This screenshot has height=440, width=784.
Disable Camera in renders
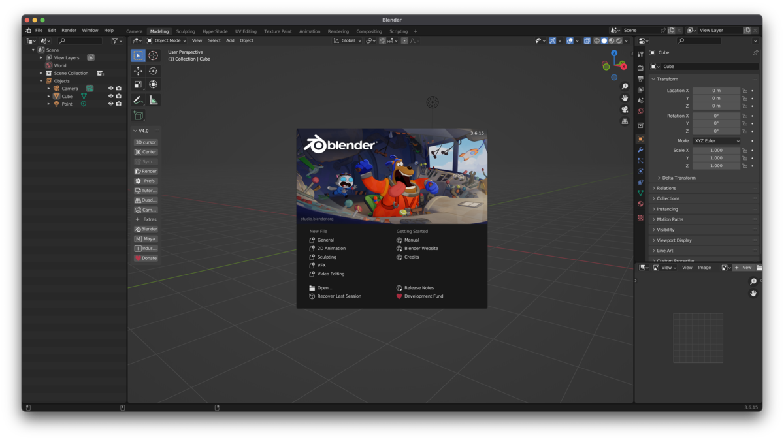tap(118, 89)
